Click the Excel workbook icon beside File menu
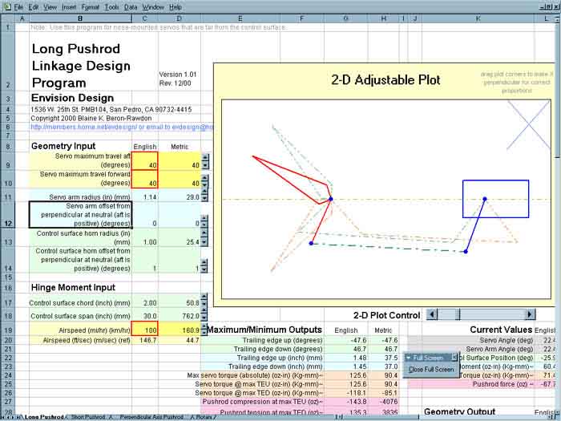This screenshot has height=421, width=561. (x=6, y=6)
